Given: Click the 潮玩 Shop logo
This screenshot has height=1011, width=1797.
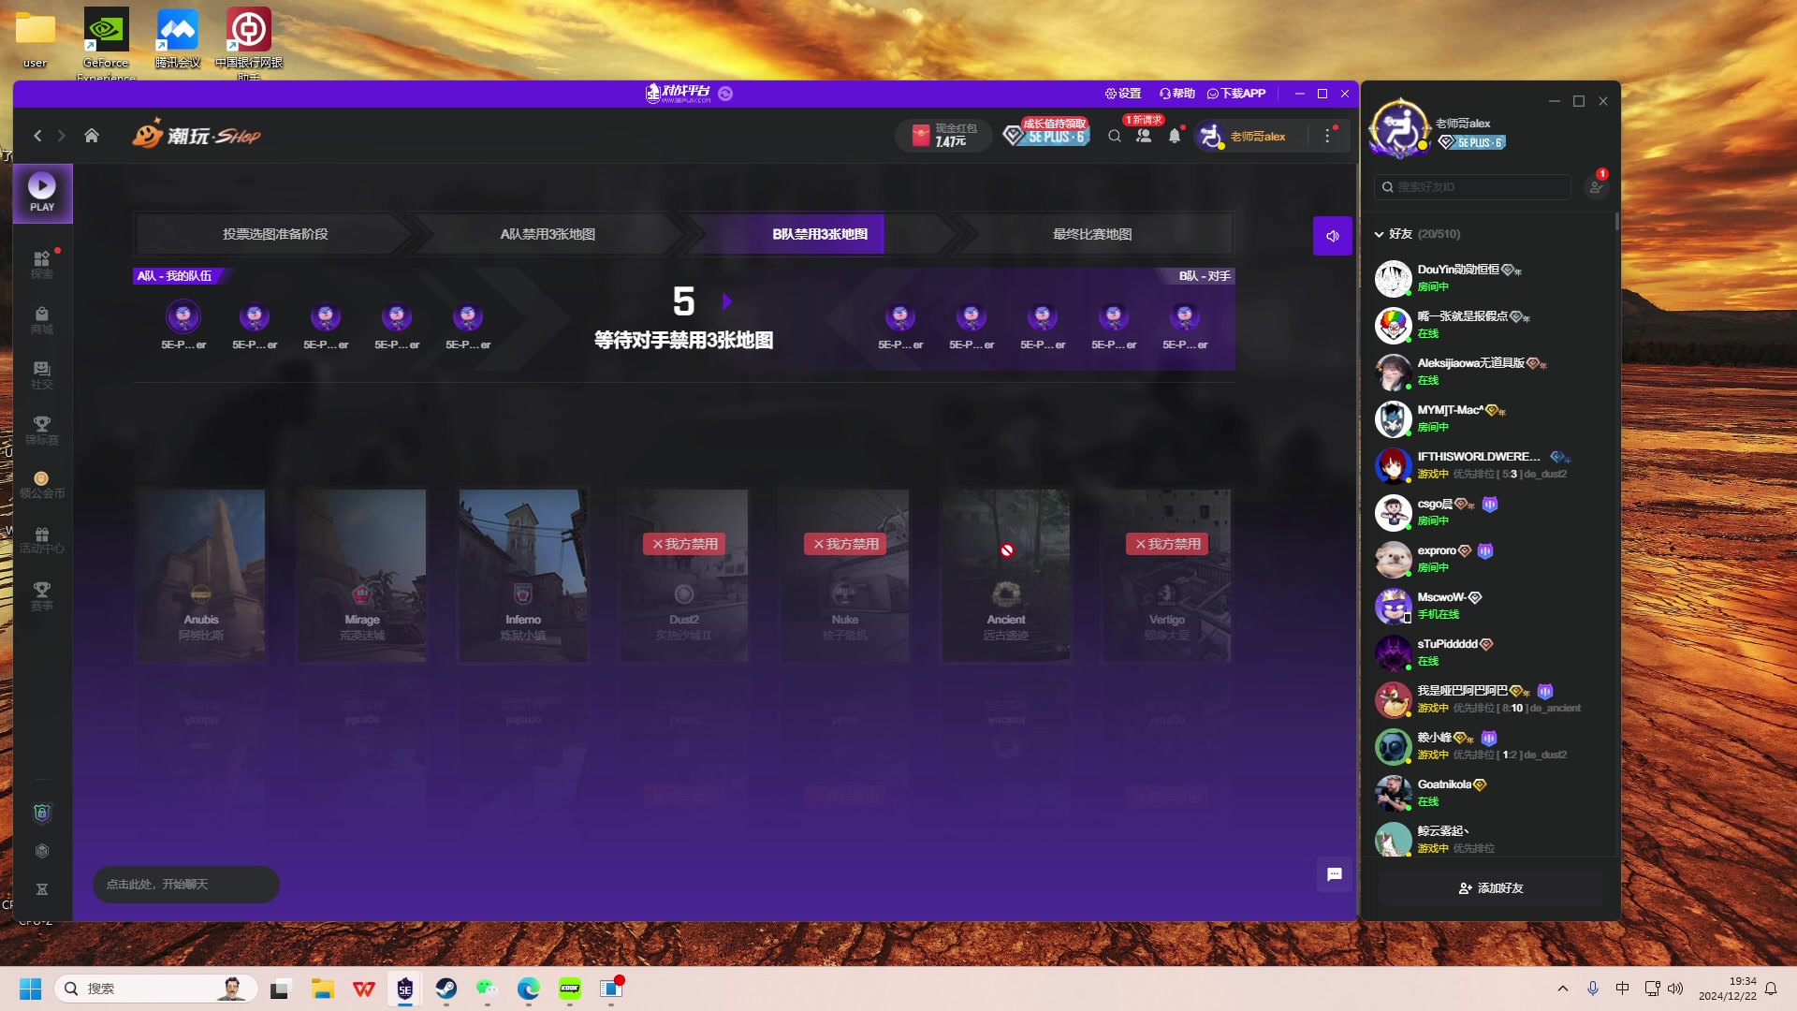Looking at the screenshot, I should 197,136.
